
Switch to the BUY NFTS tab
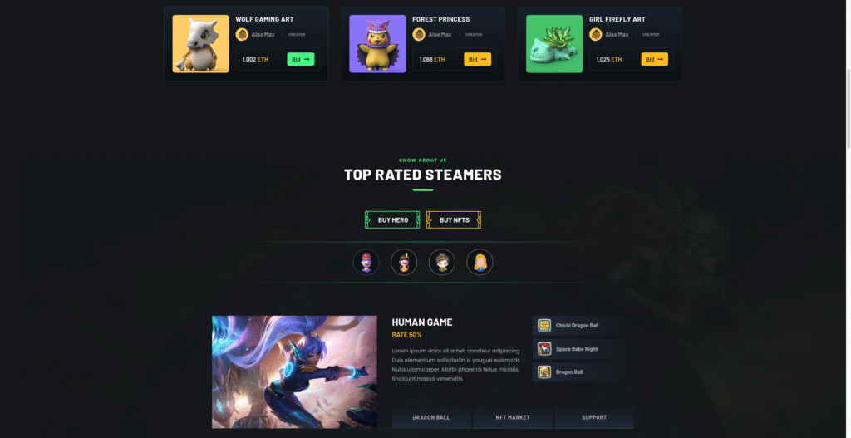tap(454, 219)
